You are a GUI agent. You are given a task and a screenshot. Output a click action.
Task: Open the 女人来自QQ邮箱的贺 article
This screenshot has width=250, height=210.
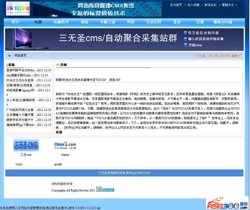[21, 100]
